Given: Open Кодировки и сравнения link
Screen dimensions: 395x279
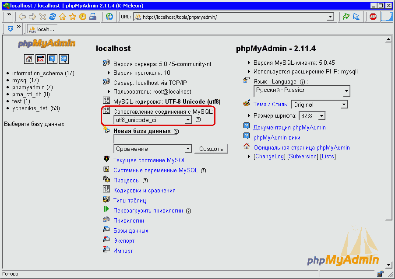Looking at the screenshot, I should [x=145, y=190].
